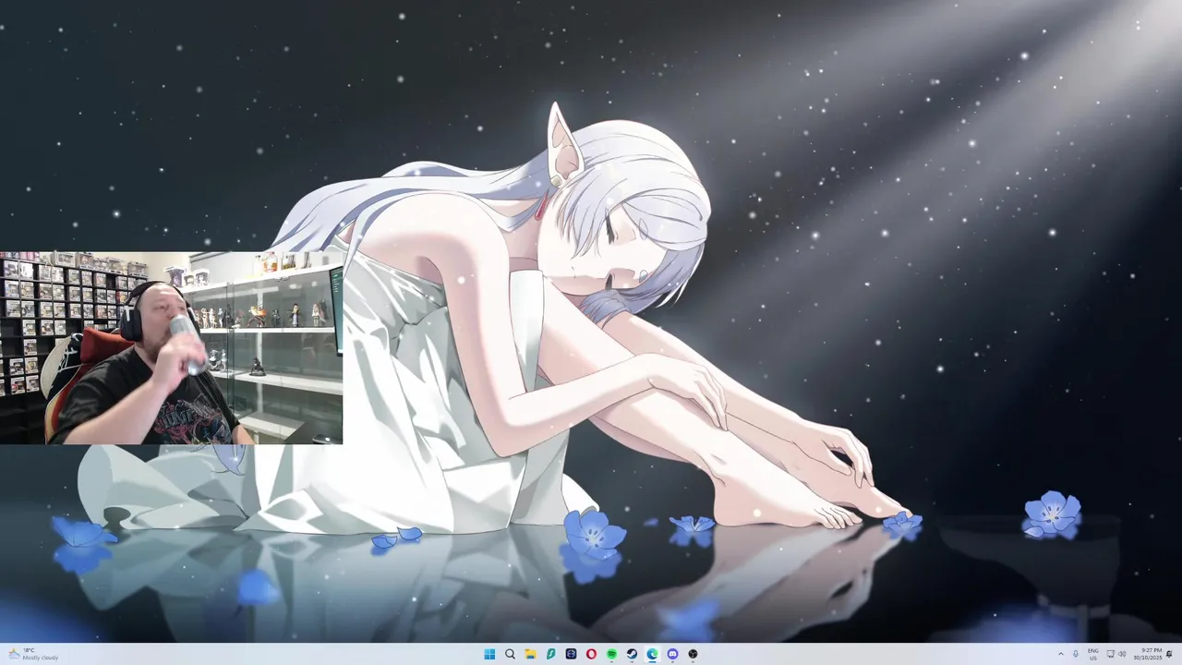This screenshot has height=665, width=1182.
Task: Switch to OBS Studio in taskbar
Action: click(693, 654)
